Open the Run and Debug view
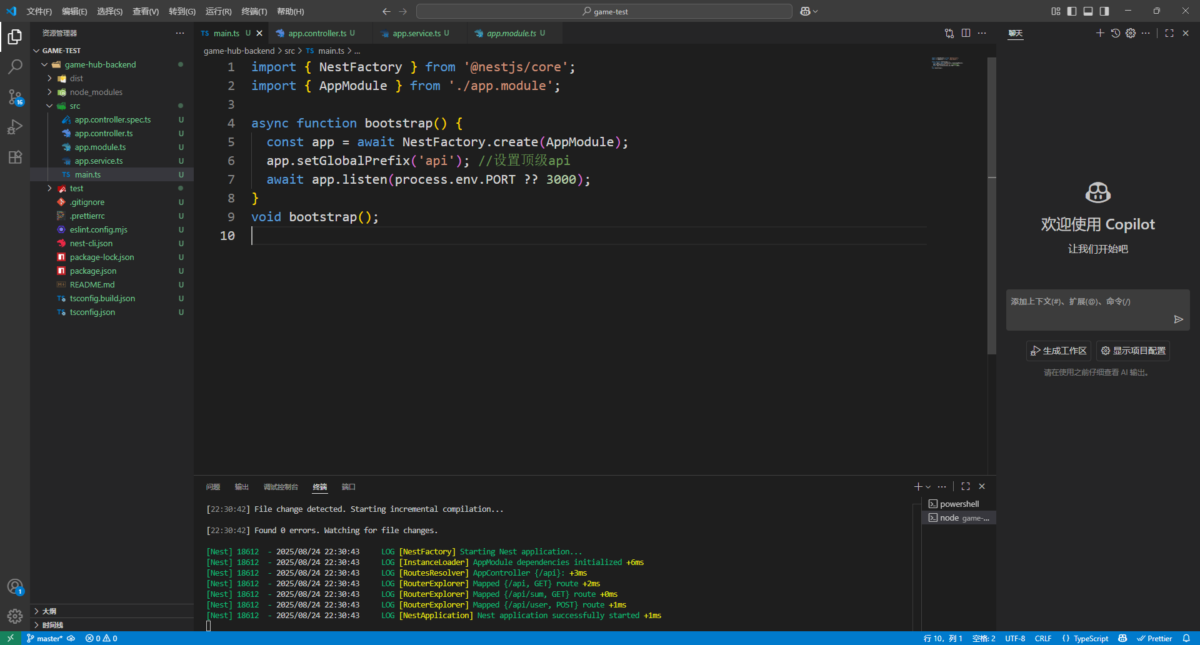The width and height of the screenshot is (1200, 645). (x=15, y=127)
